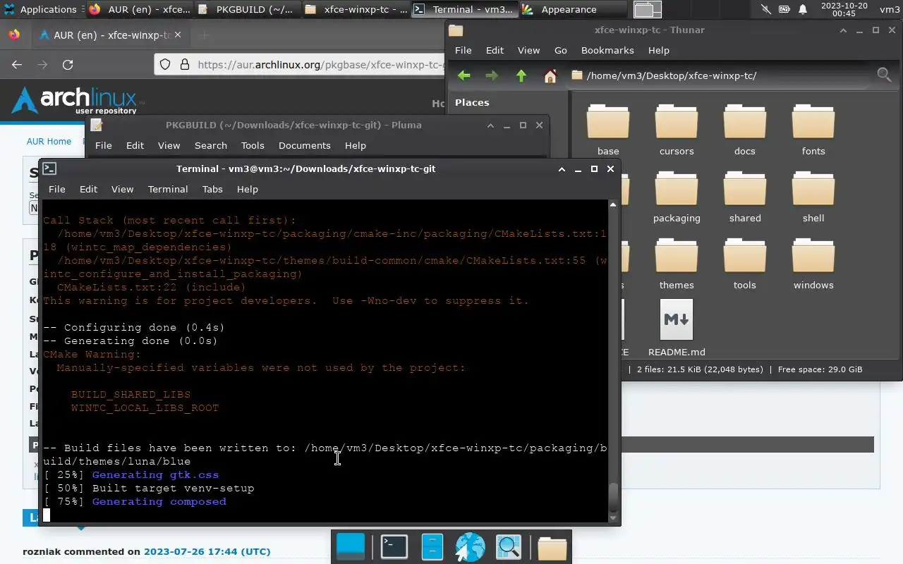The height and width of the screenshot is (564, 903).
Task: Click the terminal vertical scrollbar thumb
Action: (x=613, y=498)
